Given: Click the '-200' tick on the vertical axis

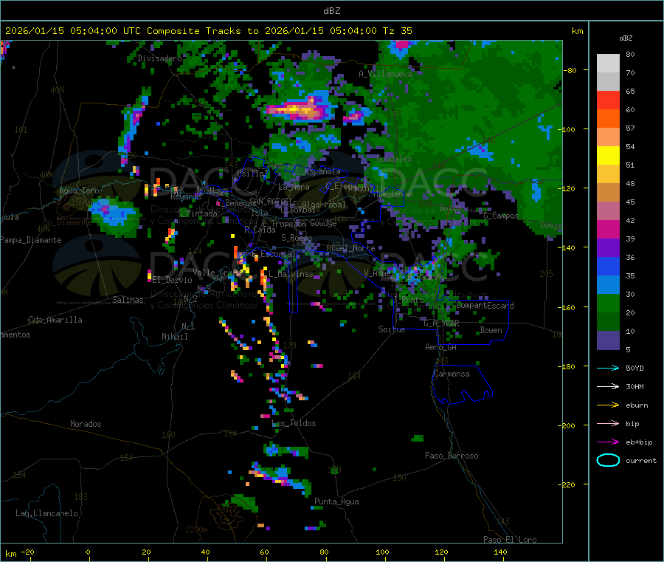Looking at the screenshot, I should coord(568,425).
